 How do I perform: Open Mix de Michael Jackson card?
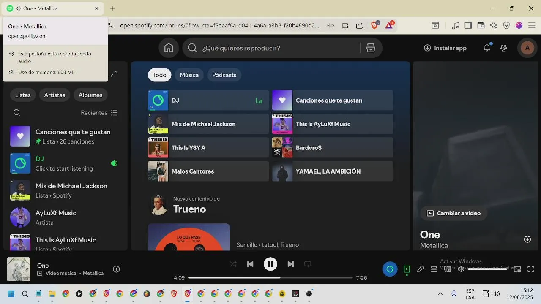(208, 124)
